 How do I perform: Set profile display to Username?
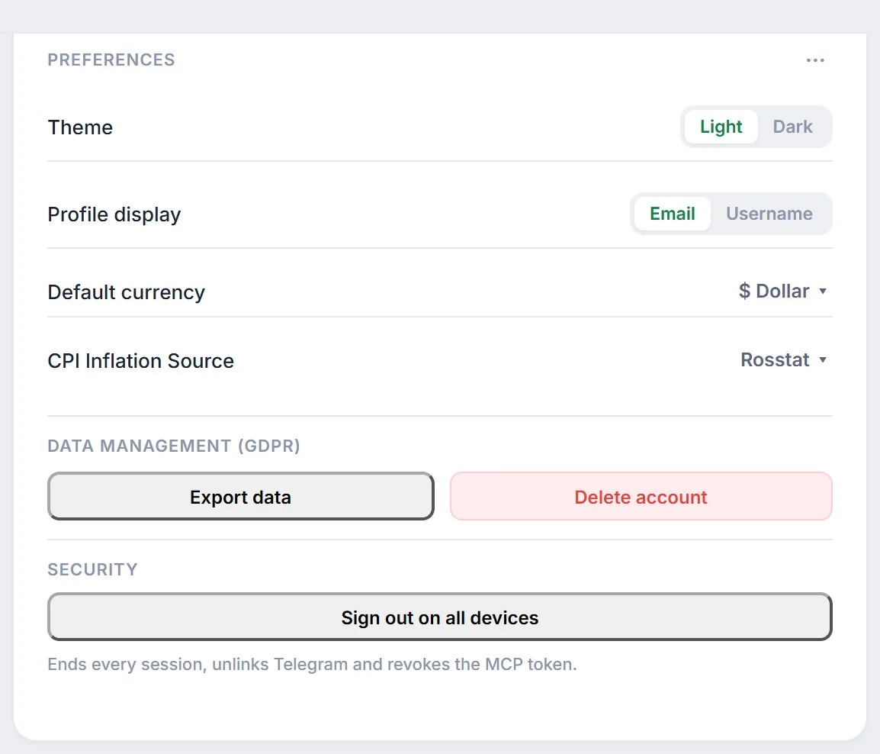769,214
